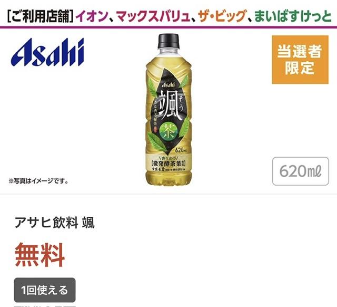Click the large blue Asahi logo
Image resolution: width=337 pixels, height=307 pixels.
click(x=47, y=52)
